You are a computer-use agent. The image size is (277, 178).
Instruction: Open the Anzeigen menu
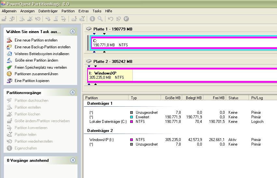point(27,11)
